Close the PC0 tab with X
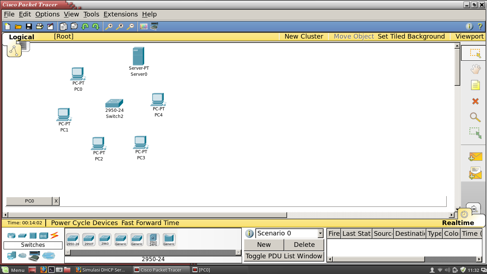Screen dimensions: 487x274 pos(56,201)
